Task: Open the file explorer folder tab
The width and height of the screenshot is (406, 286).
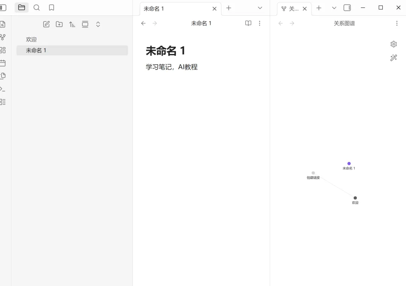Action: (x=21, y=8)
